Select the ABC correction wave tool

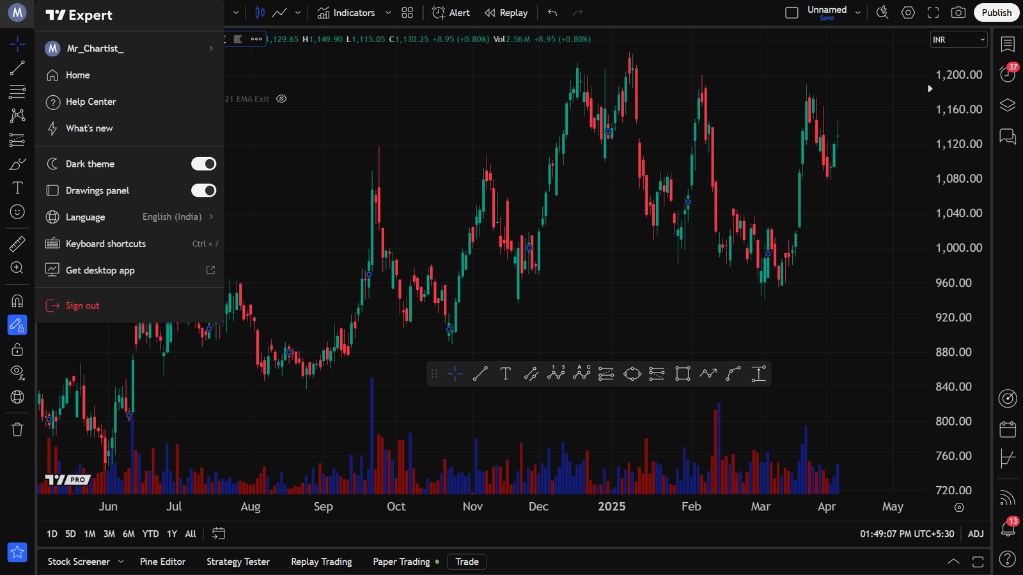click(x=581, y=374)
